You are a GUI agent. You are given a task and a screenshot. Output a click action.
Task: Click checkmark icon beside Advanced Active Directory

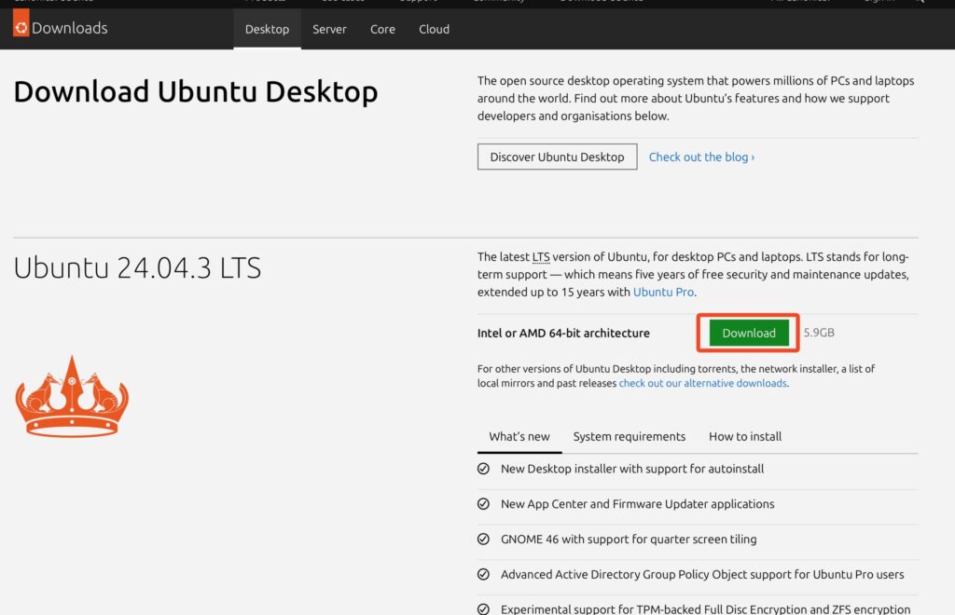(x=483, y=575)
